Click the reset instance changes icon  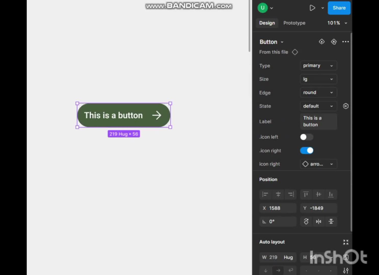click(x=334, y=42)
